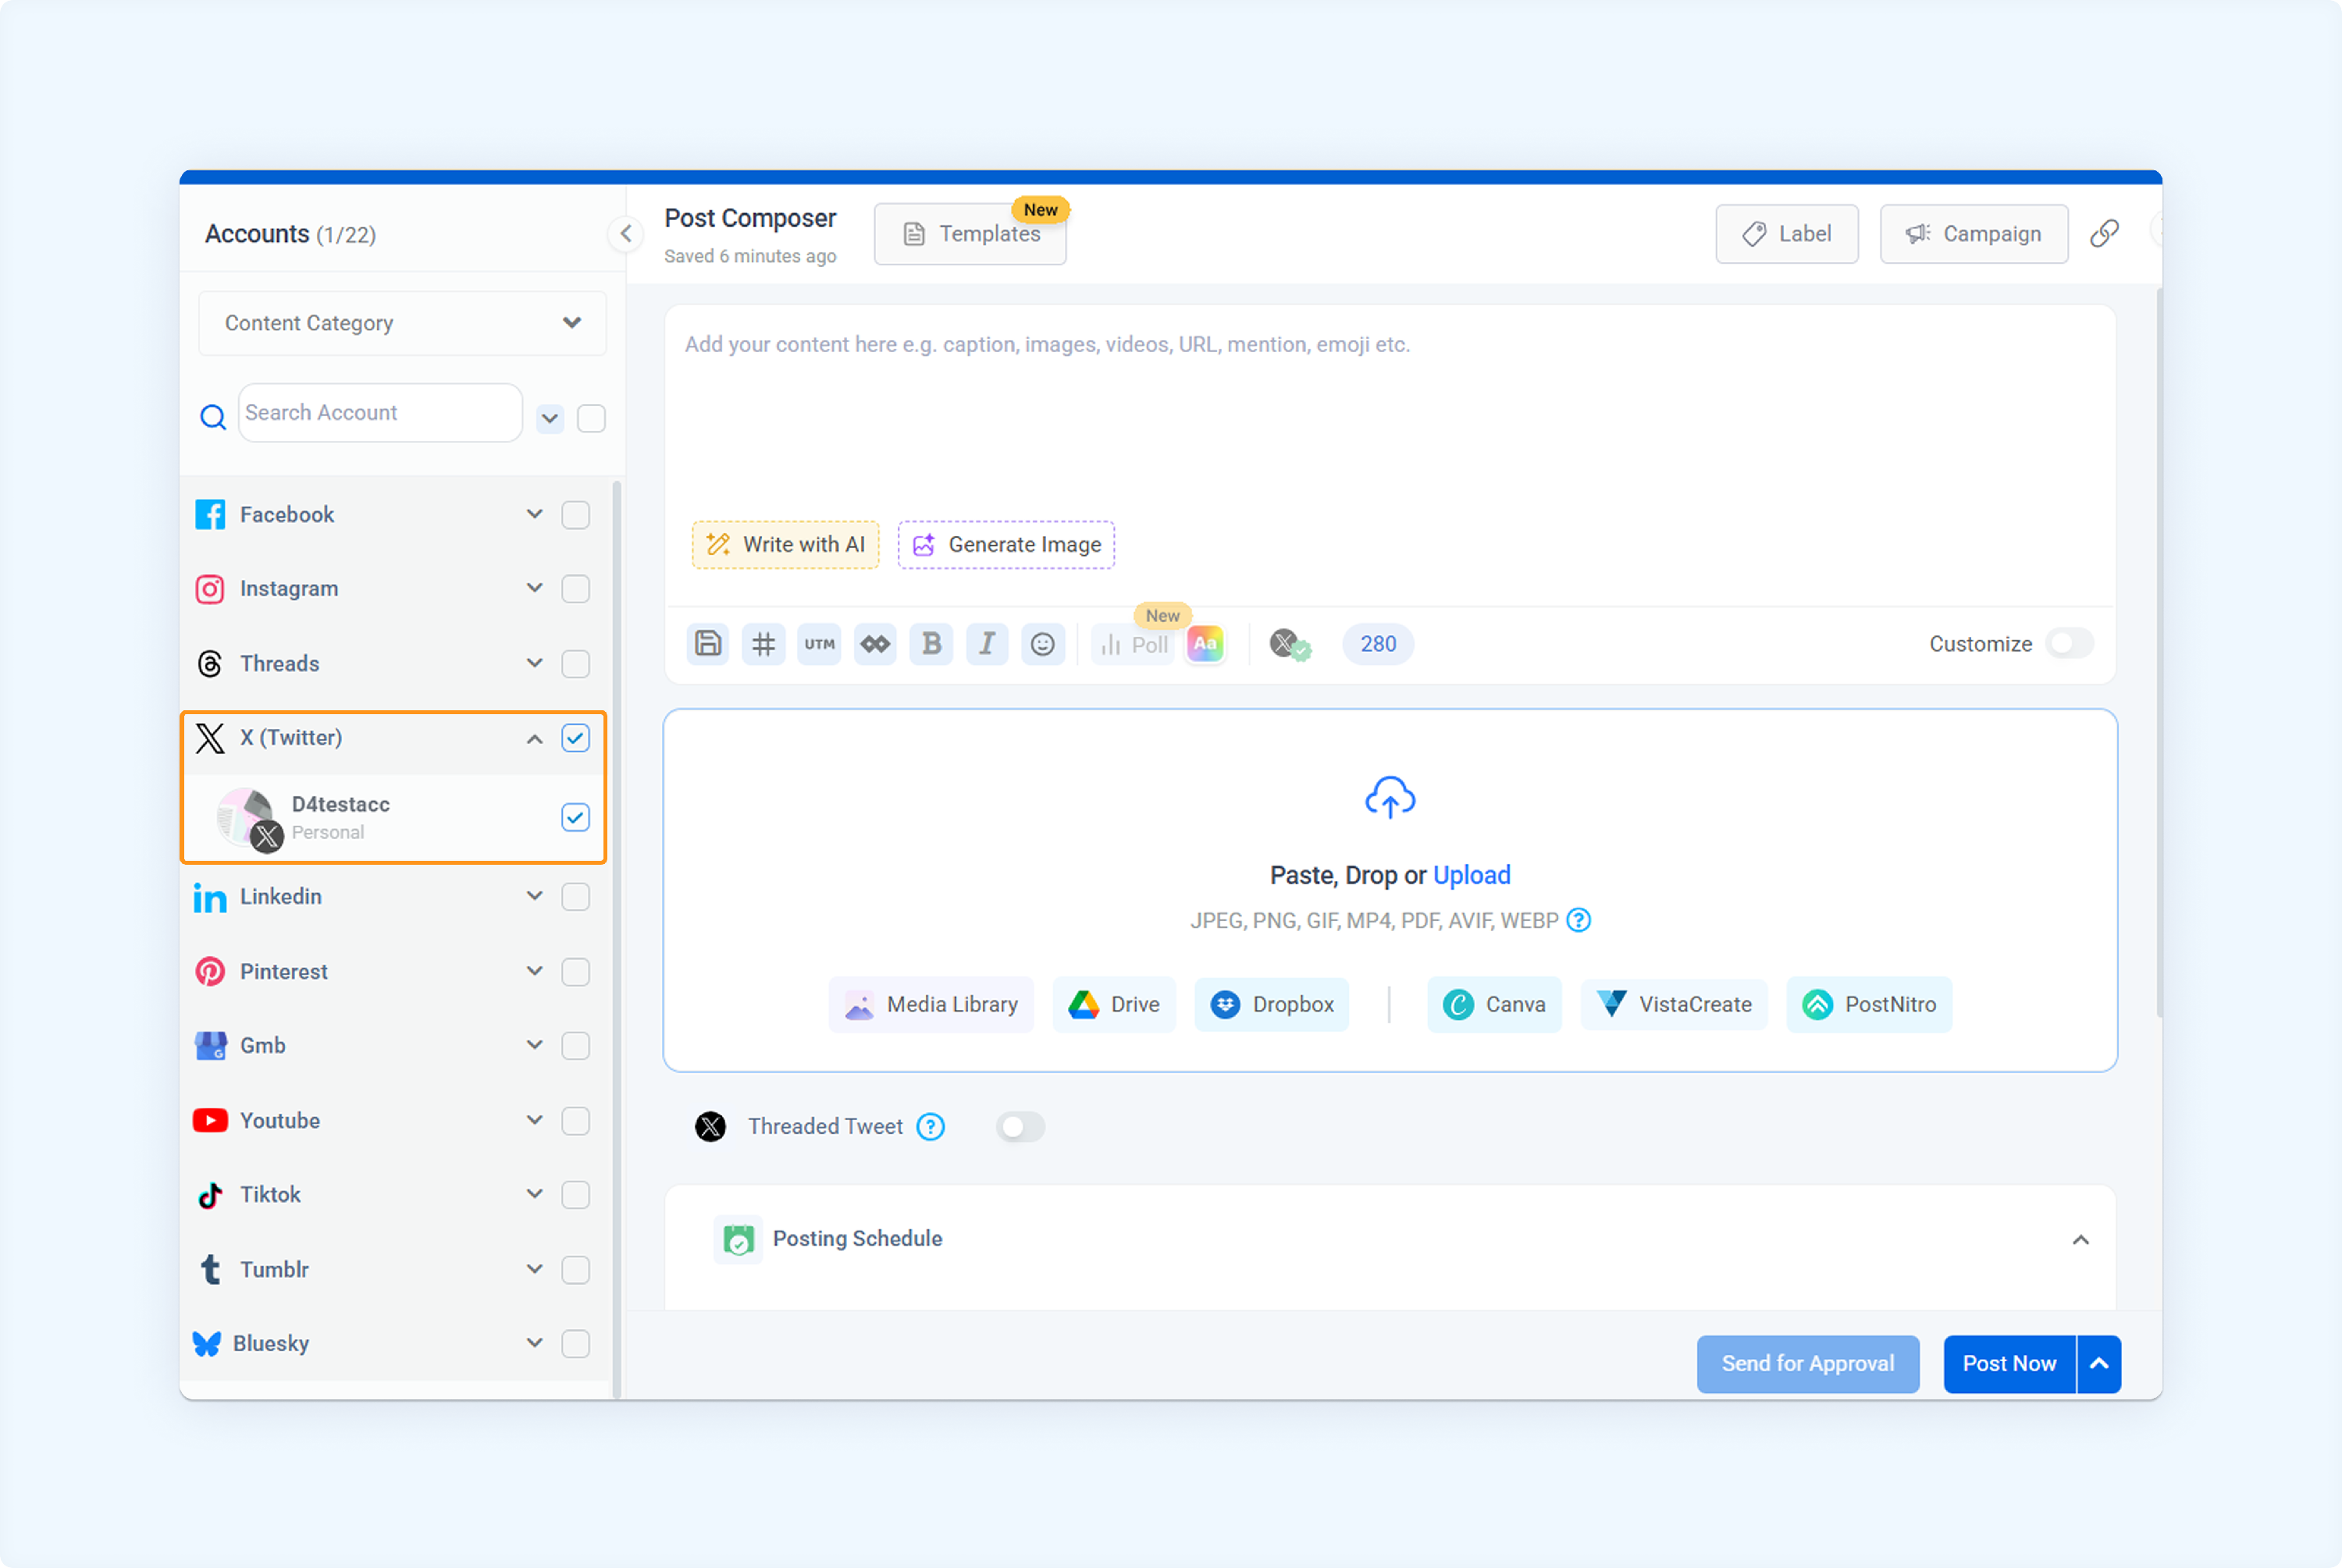Open file format help question icon
Screen dimensions: 2342x1568
pyautogui.click(x=1578, y=920)
